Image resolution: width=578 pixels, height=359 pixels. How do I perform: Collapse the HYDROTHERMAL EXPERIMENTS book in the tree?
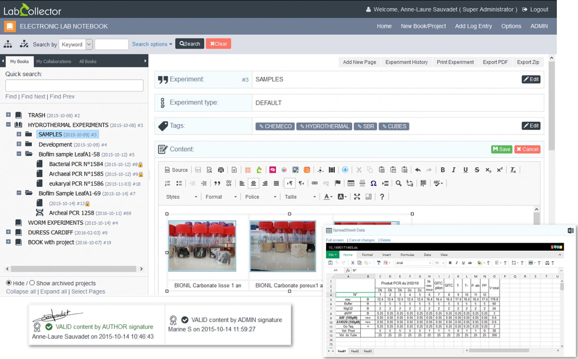pyautogui.click(x=8, y=125)
